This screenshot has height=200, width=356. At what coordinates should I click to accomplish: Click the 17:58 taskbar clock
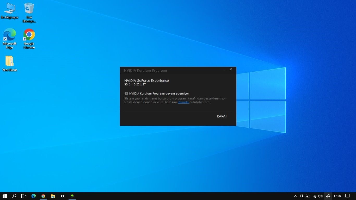tap(337, 196)
